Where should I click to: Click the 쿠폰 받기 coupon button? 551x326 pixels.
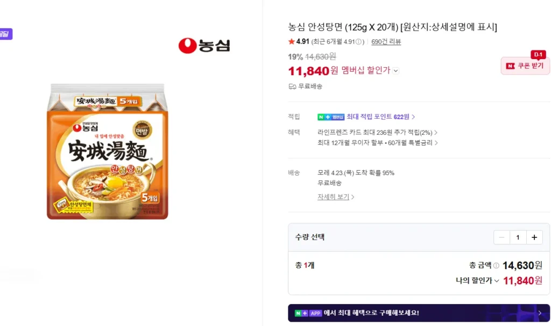click(525, 66)
